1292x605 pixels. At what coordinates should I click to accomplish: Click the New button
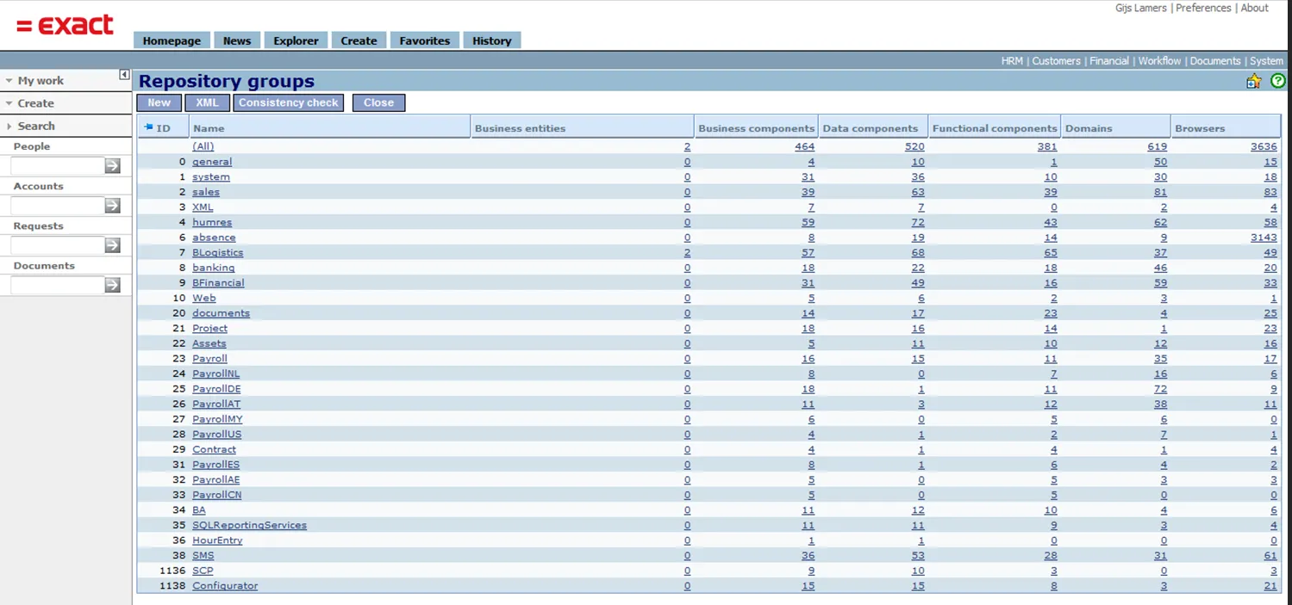[159, 102]
